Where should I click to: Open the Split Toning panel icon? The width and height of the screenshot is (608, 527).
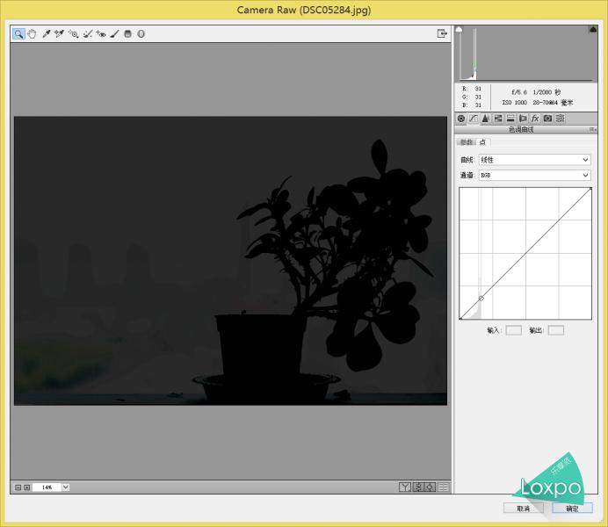point(510,119)
